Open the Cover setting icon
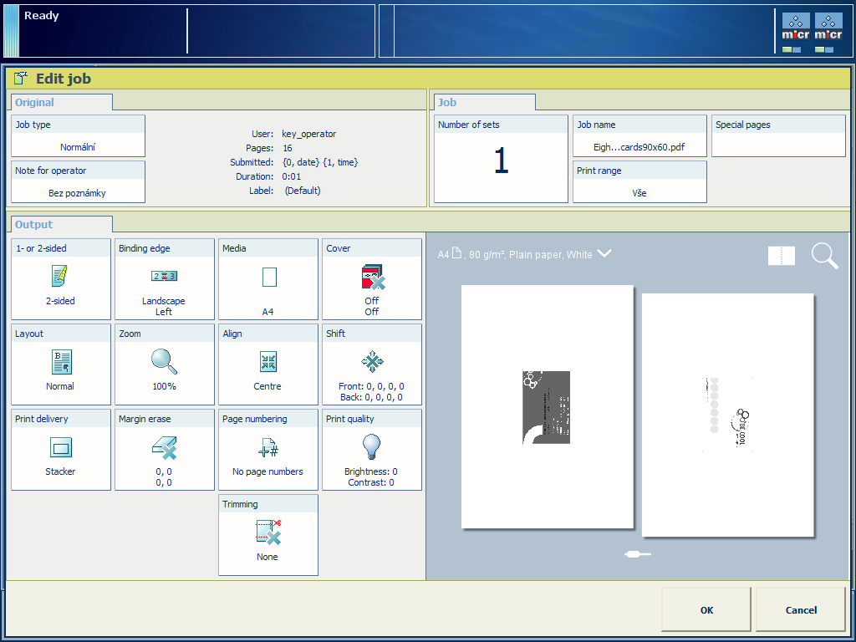Screen dimensions: 856x642 click(371, 277)
